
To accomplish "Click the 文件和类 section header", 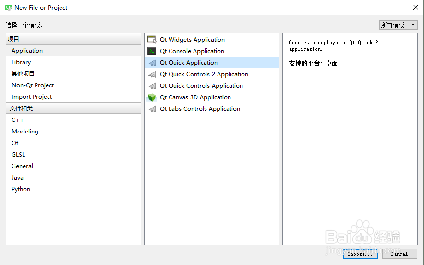I will (73, 108).
